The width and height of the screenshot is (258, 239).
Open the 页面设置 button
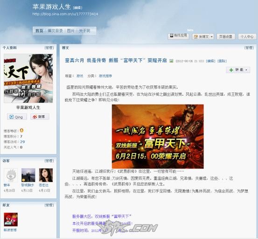(x=226, y=36)
